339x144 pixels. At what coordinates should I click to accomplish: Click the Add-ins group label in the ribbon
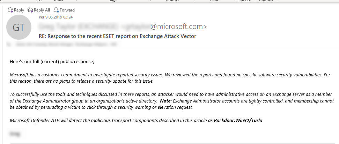266,1
